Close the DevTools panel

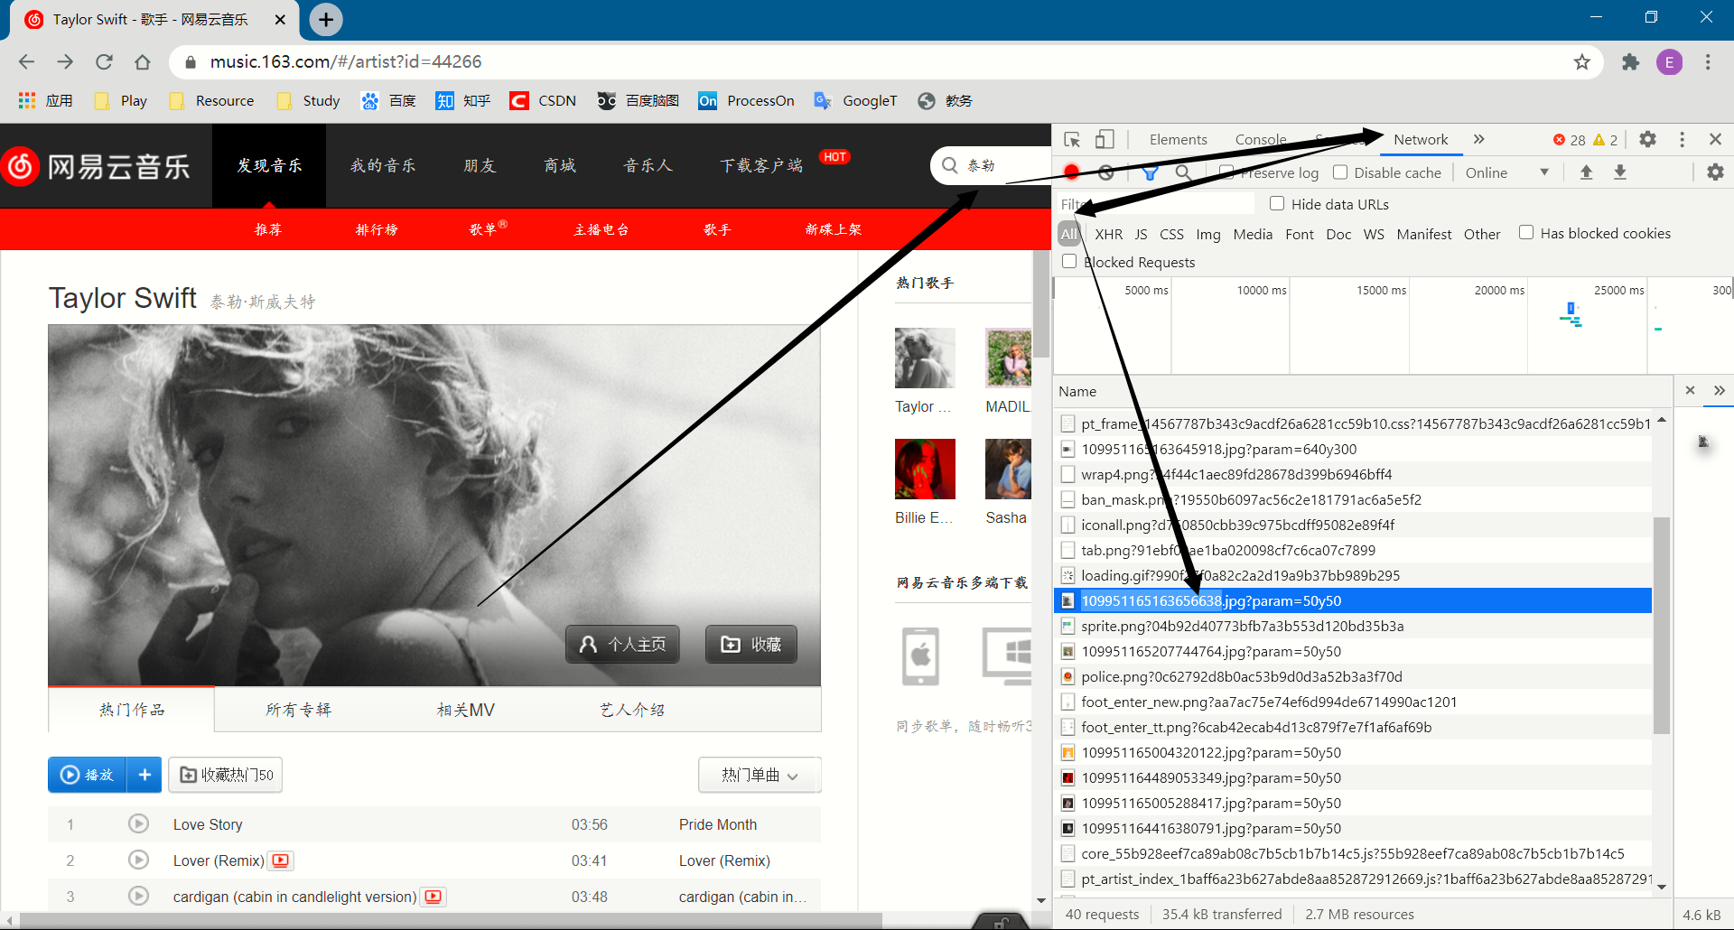(1715, 139)
